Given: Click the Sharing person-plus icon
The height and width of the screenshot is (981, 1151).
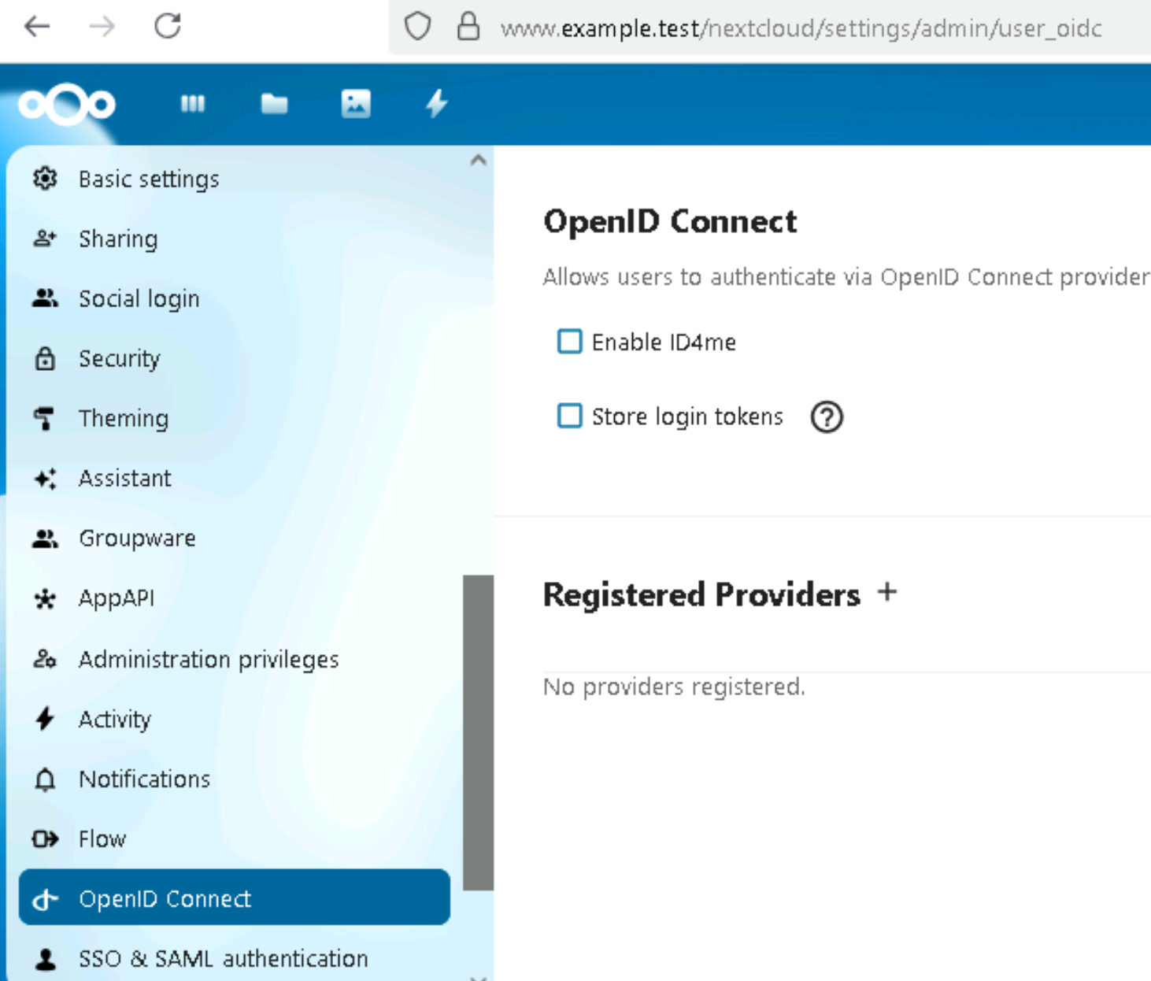Looking at the screenshot, I should [45, 239].
